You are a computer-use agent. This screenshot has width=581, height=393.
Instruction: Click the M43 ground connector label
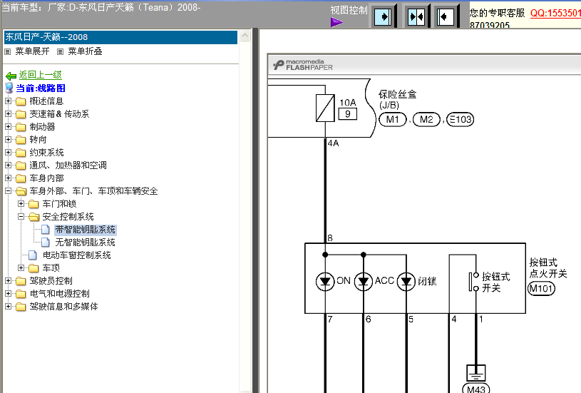[x=476, y=389]
